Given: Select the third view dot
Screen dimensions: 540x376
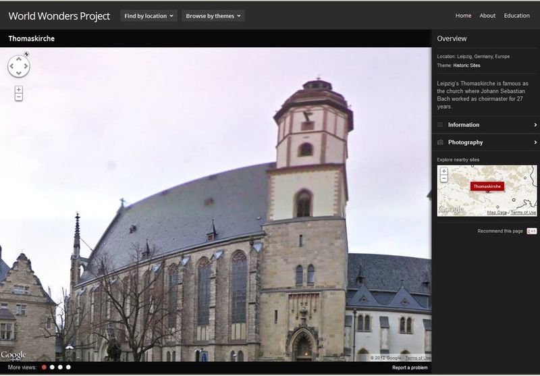Looking at the screenshot, I should [60, 367].
